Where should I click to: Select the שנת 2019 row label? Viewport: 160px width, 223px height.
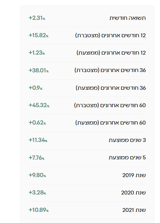134,175
